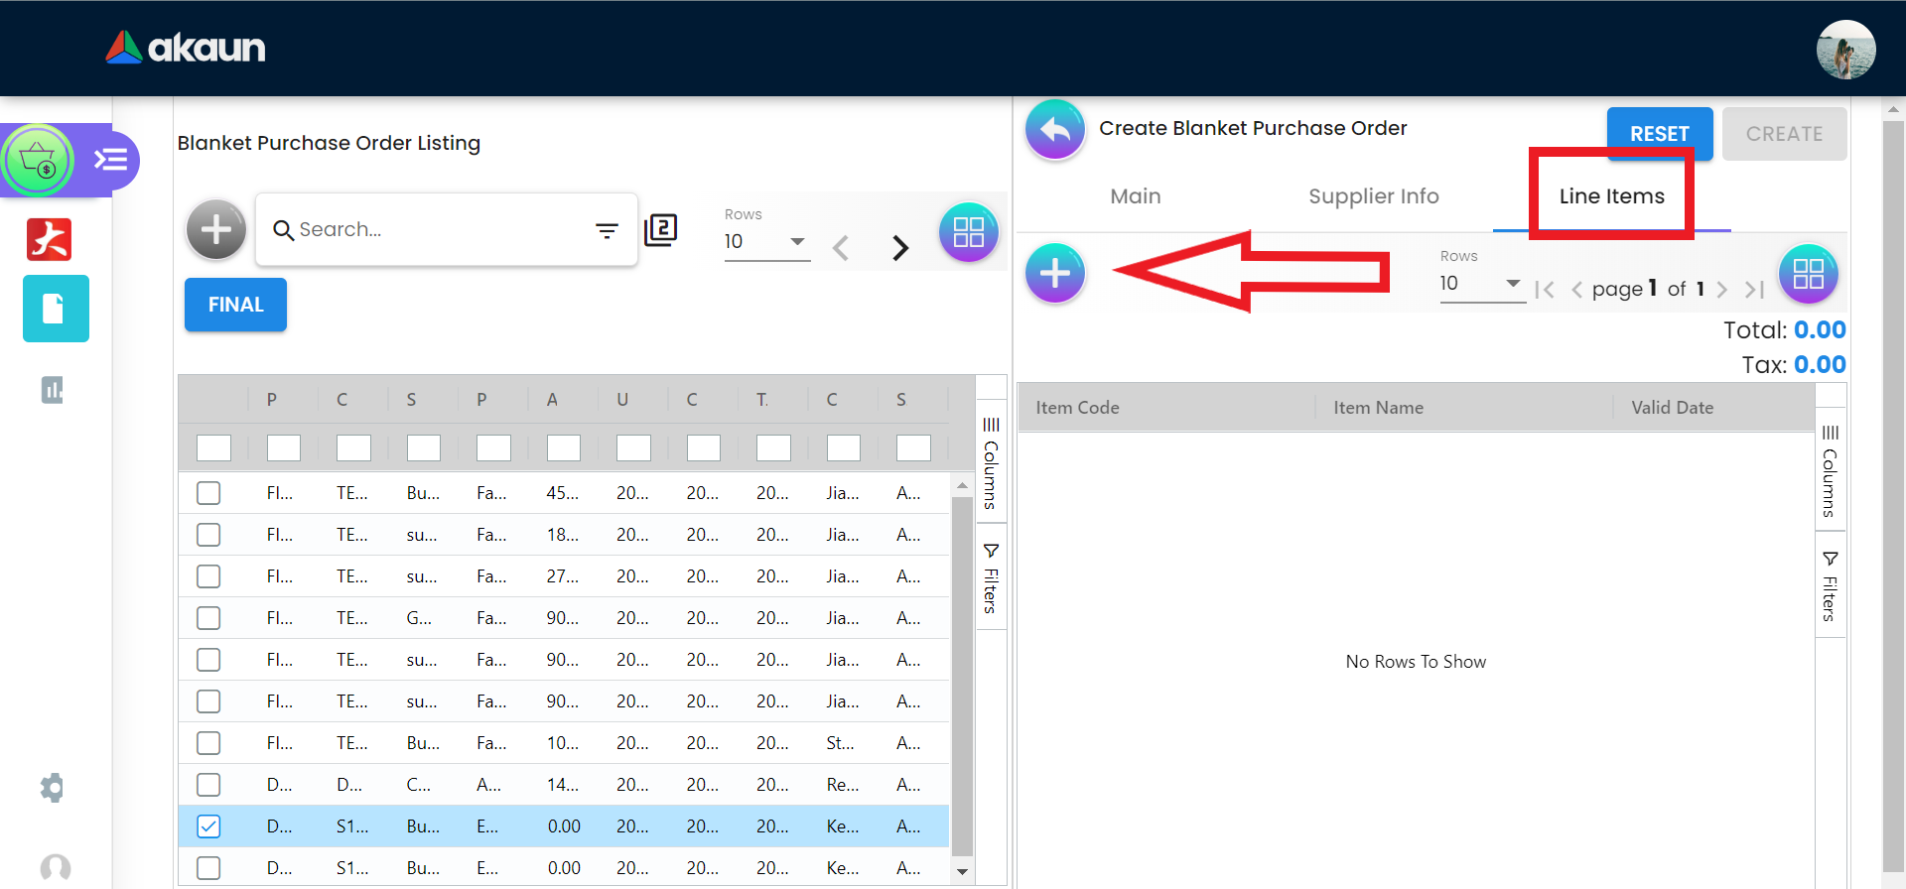Screen dimensions: 1906x889
Task: Click the filter box under column A
Action: 564,448
